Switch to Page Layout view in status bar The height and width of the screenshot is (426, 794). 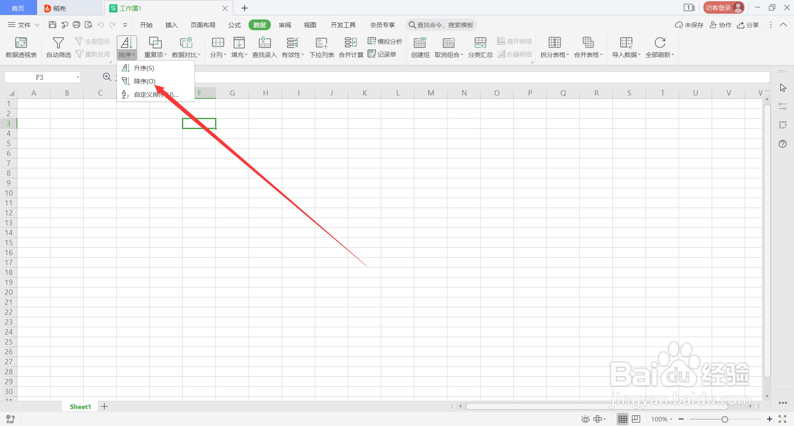pyautogui.click(x=636, y=419)
